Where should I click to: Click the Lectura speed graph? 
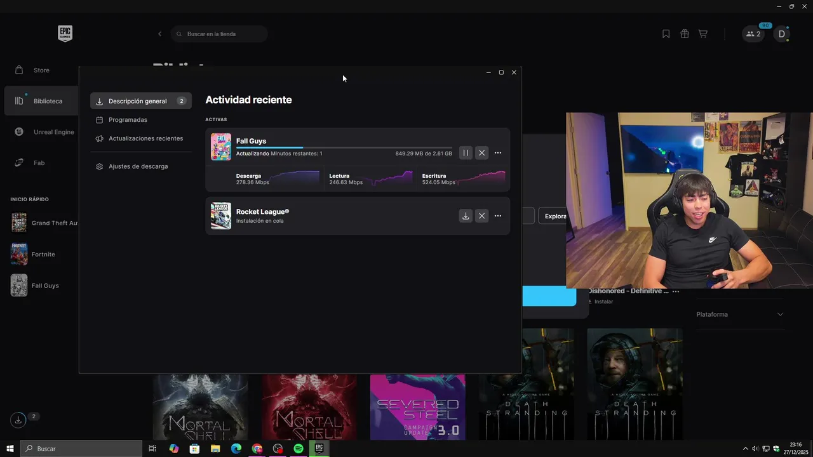coord(389,178)
